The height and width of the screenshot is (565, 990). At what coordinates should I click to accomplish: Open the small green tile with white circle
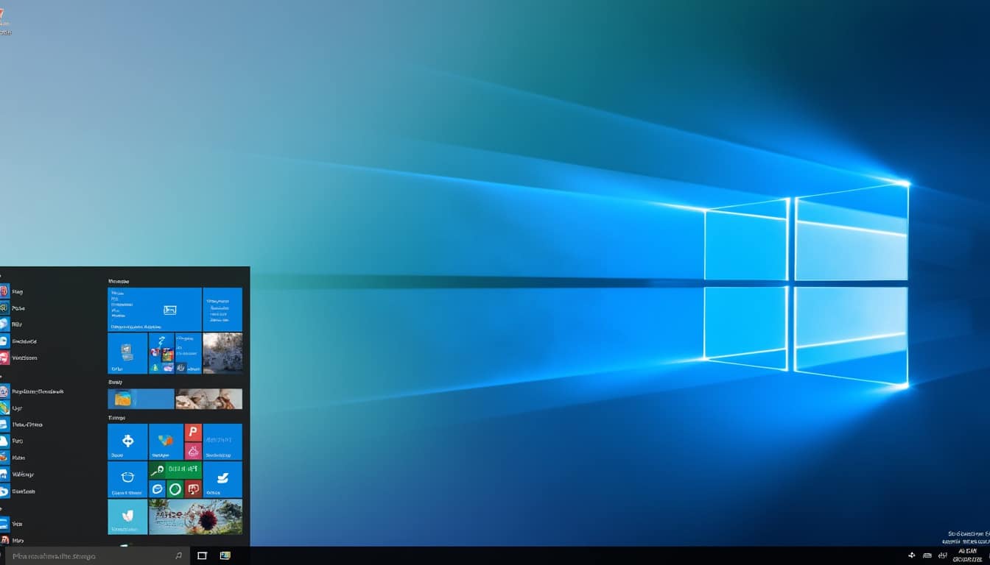pyautogui.click(x=175, y=488)
